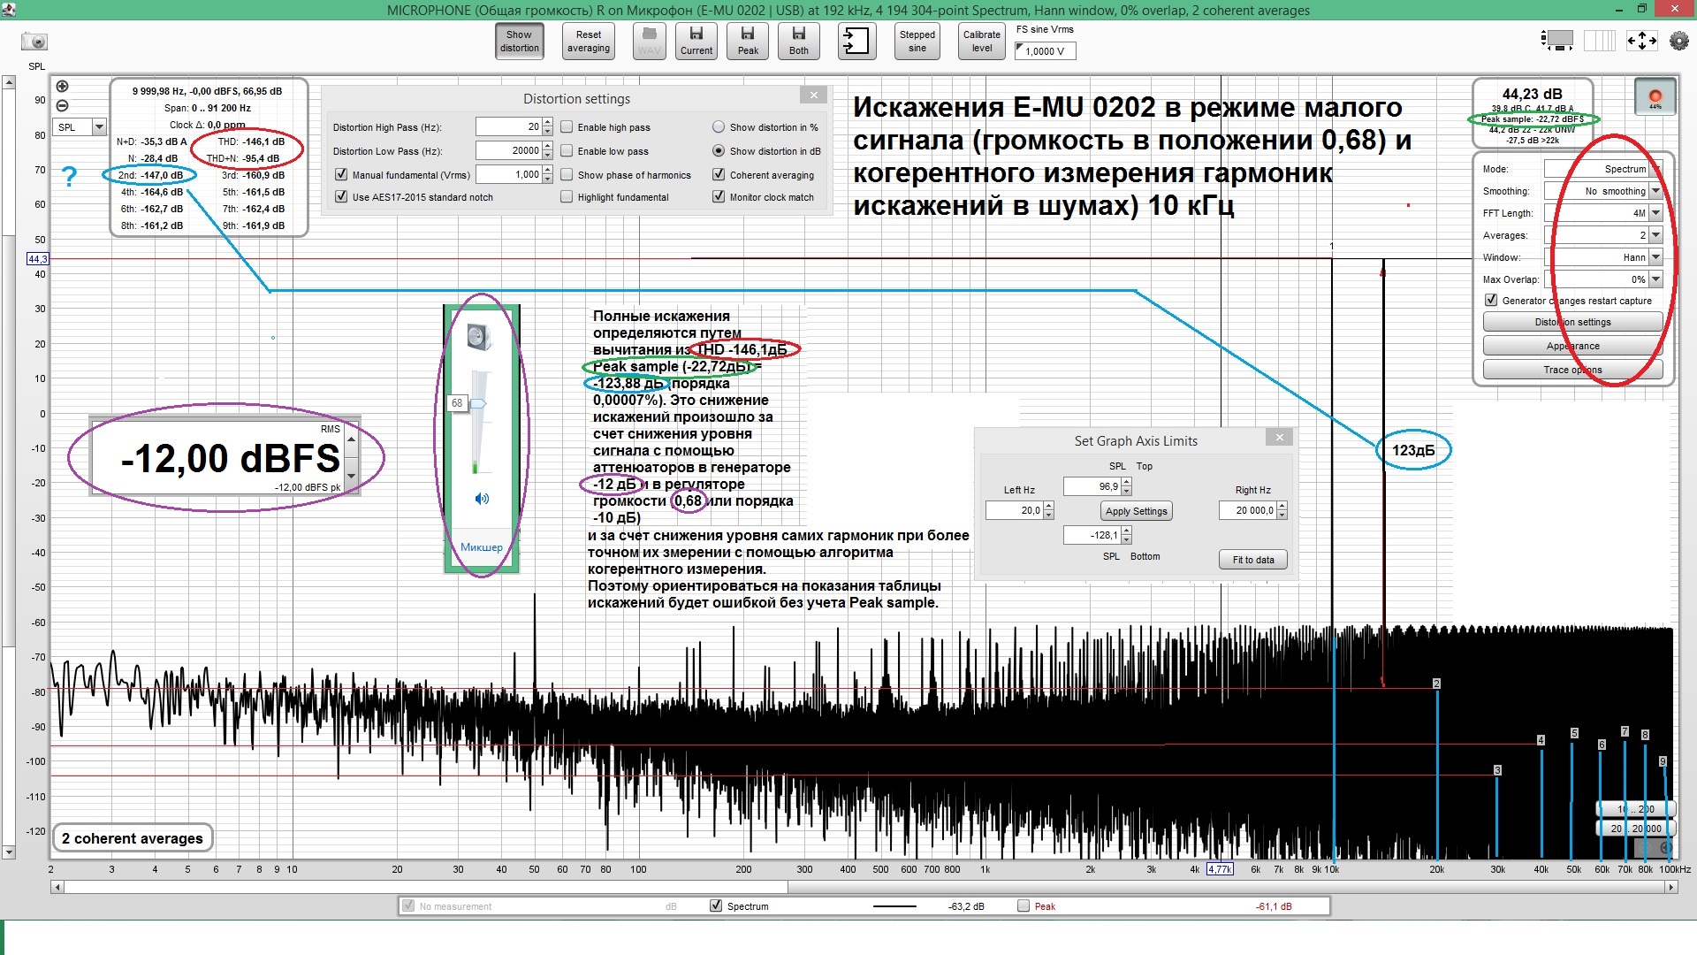This screenshot has width=1697, height=955.
Task: Open the Mode Spectrum dropdown
Action: (1655, 169)
